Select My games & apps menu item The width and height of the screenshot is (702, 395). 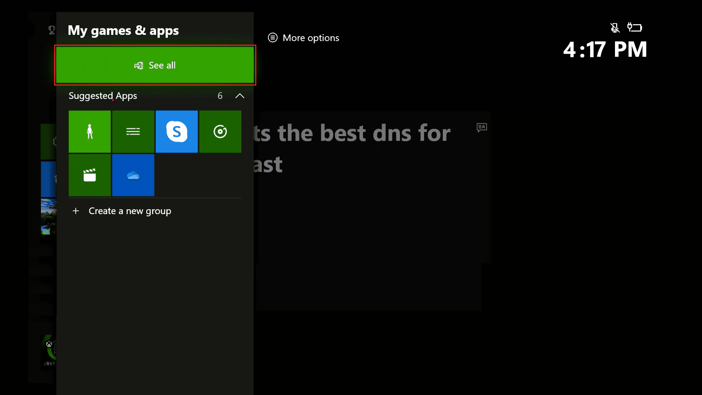pyautogui.click(x=123, y=30)
